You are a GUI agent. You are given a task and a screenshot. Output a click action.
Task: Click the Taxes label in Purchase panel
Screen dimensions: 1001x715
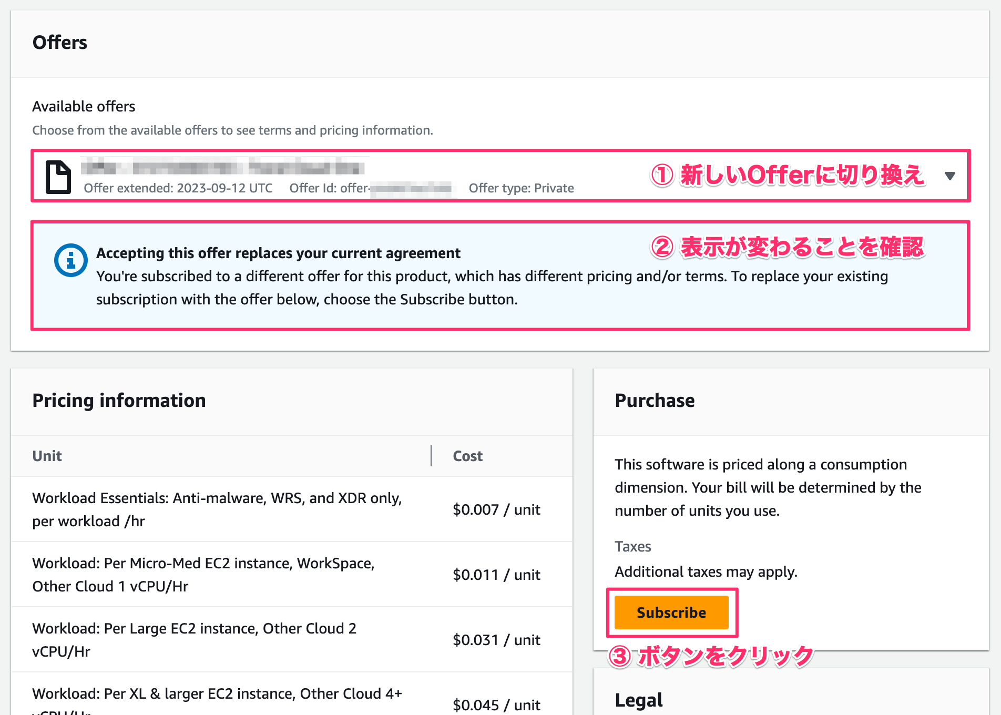coord(632,547)
